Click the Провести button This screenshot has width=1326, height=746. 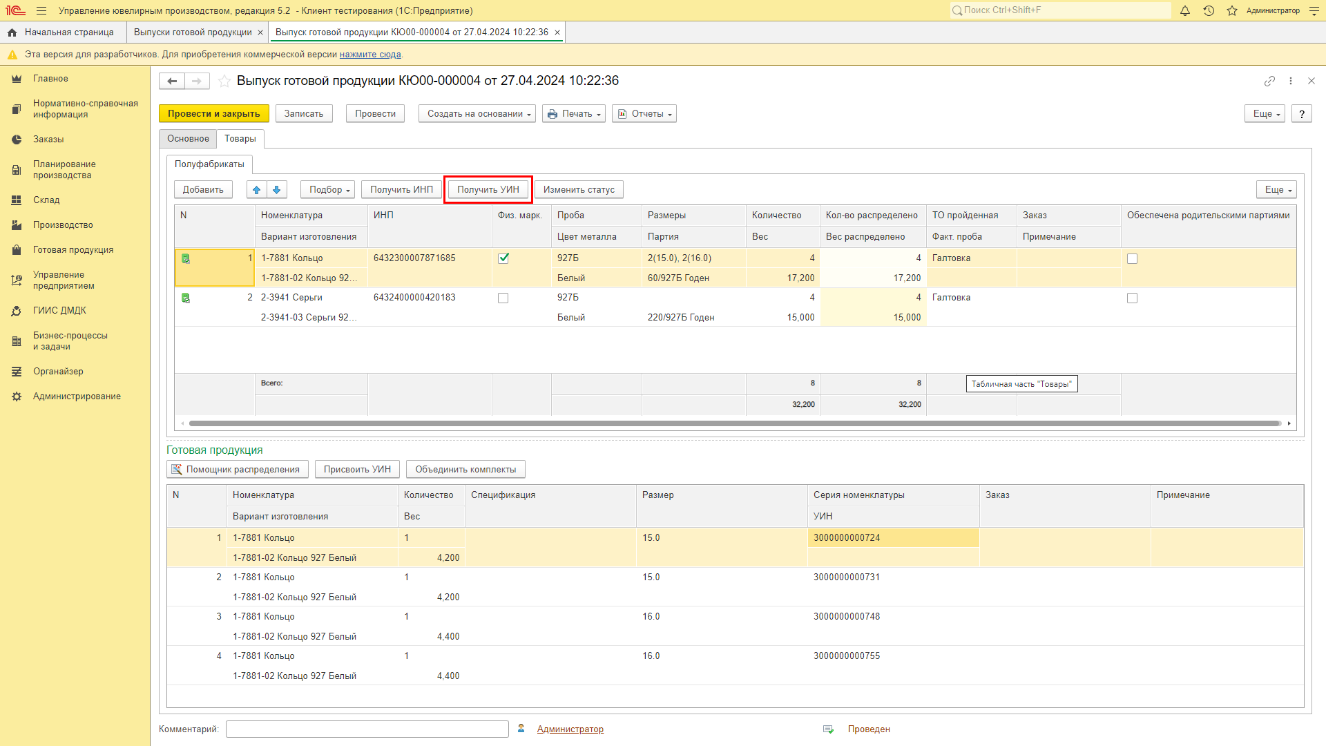pyautogui.click(x=375, y=114)
